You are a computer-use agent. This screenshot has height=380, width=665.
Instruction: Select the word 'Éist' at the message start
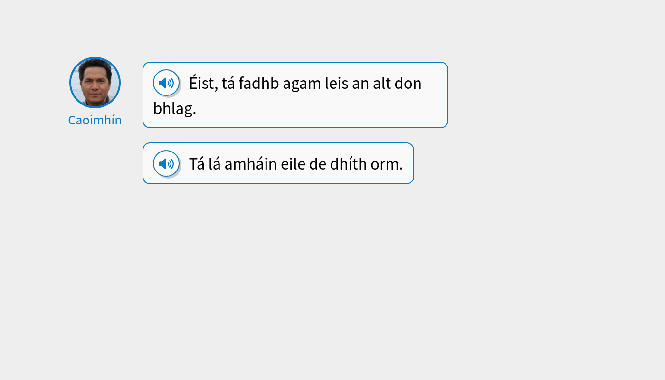201,83
